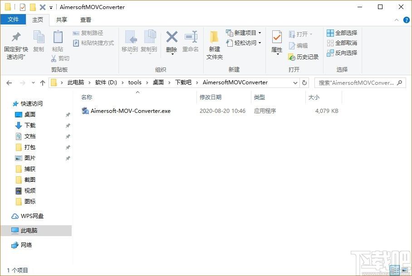Screen dimensions: 412x276
Task: Open Videos (视频) in the sidebar
Action: (25, 191)
